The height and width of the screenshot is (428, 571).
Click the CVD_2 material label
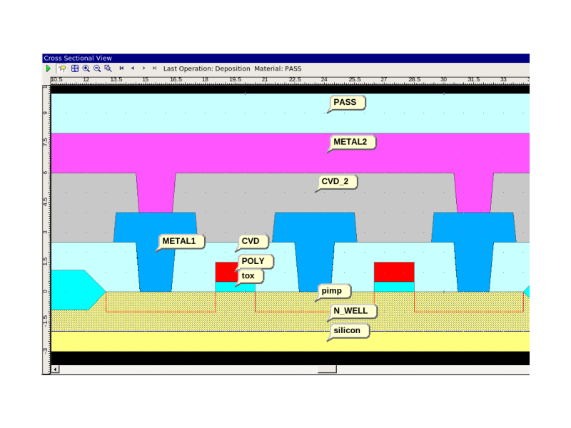[x=336, y=182]
